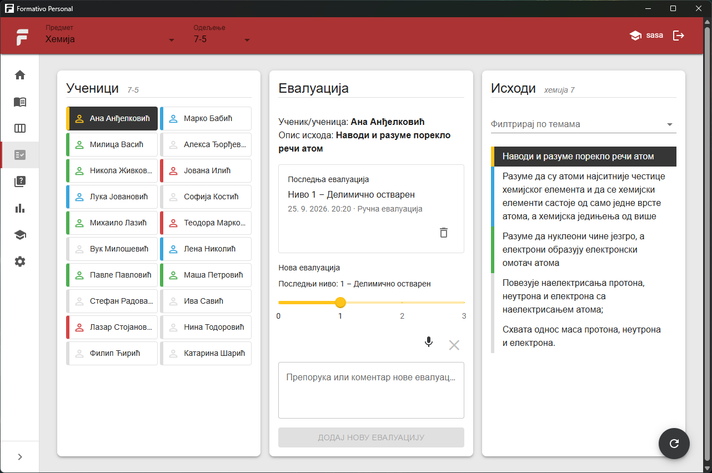Click the round refresh button
This screenshot has height=473, width=712.
click(674, 444)
